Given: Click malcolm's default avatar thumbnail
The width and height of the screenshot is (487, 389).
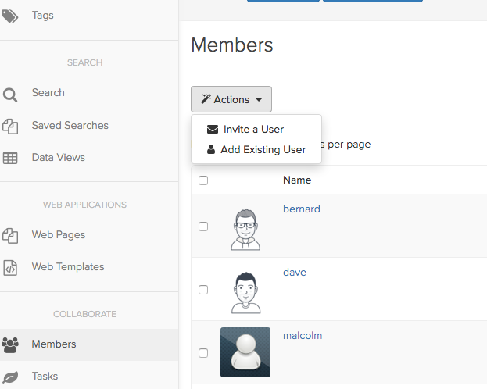Looking at the screenshot, I should coord(245,352).
